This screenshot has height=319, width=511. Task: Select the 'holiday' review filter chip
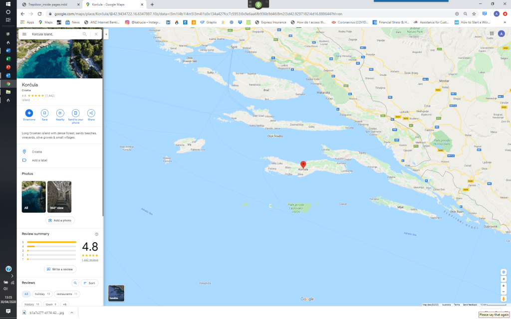pos(42,294)
